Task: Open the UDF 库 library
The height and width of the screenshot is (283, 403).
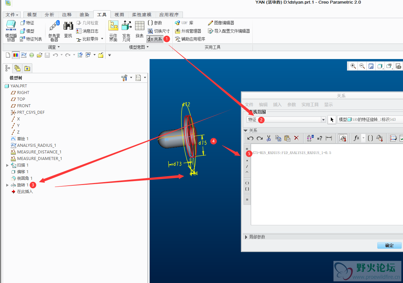Action: 184,23
